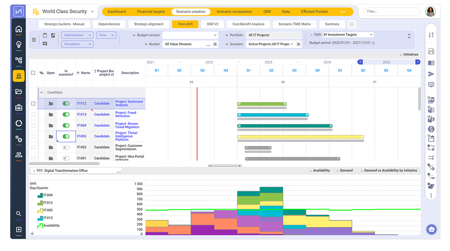Toggle IT-012 in scenario switch off
The image size is (450, 251).
[x=66, y=103]
